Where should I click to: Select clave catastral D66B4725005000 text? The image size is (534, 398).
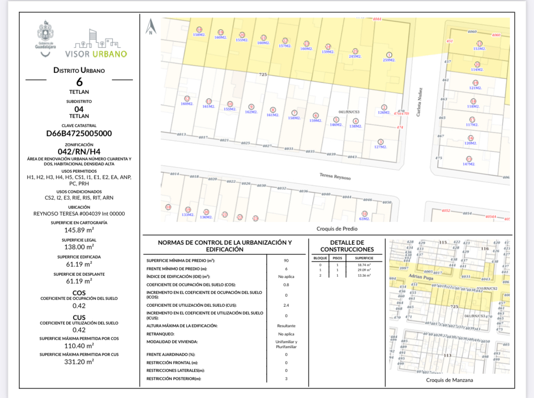(x=79, y=134)
